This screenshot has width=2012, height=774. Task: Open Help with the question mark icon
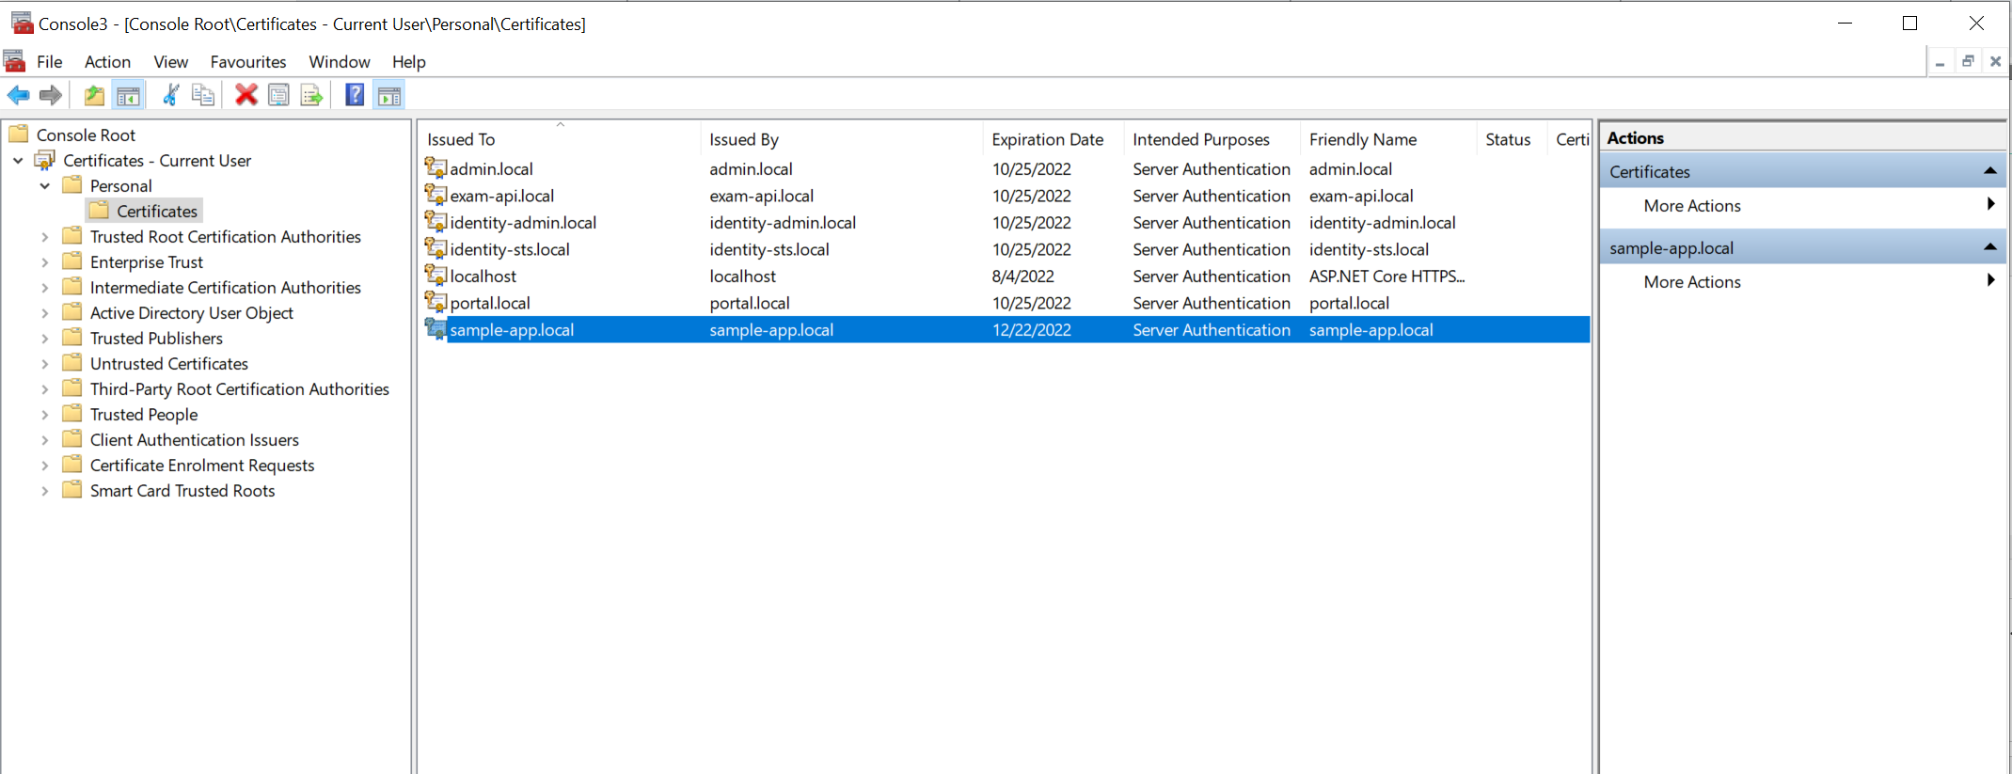[x=355, y=95]
